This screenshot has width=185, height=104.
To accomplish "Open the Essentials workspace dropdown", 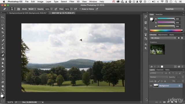I will tap(174, 9).
